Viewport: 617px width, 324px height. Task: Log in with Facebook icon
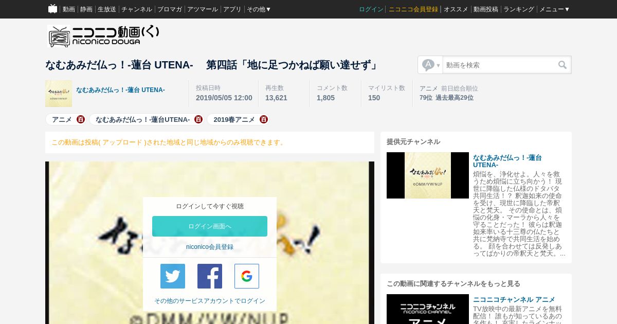[x=210, y=276]
